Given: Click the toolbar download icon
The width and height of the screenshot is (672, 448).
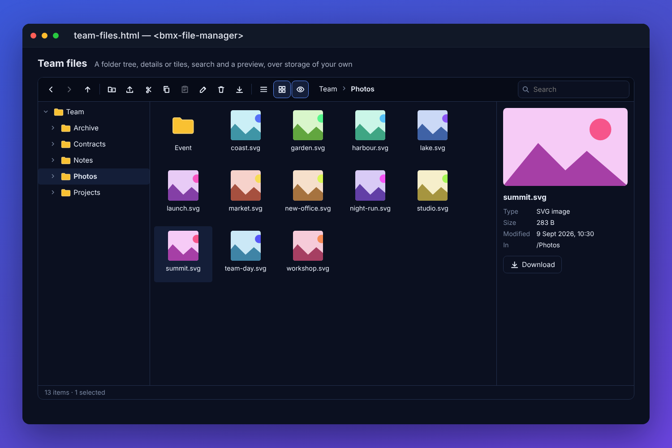Looking at the screenshot, I should click(x=239, y=90).
